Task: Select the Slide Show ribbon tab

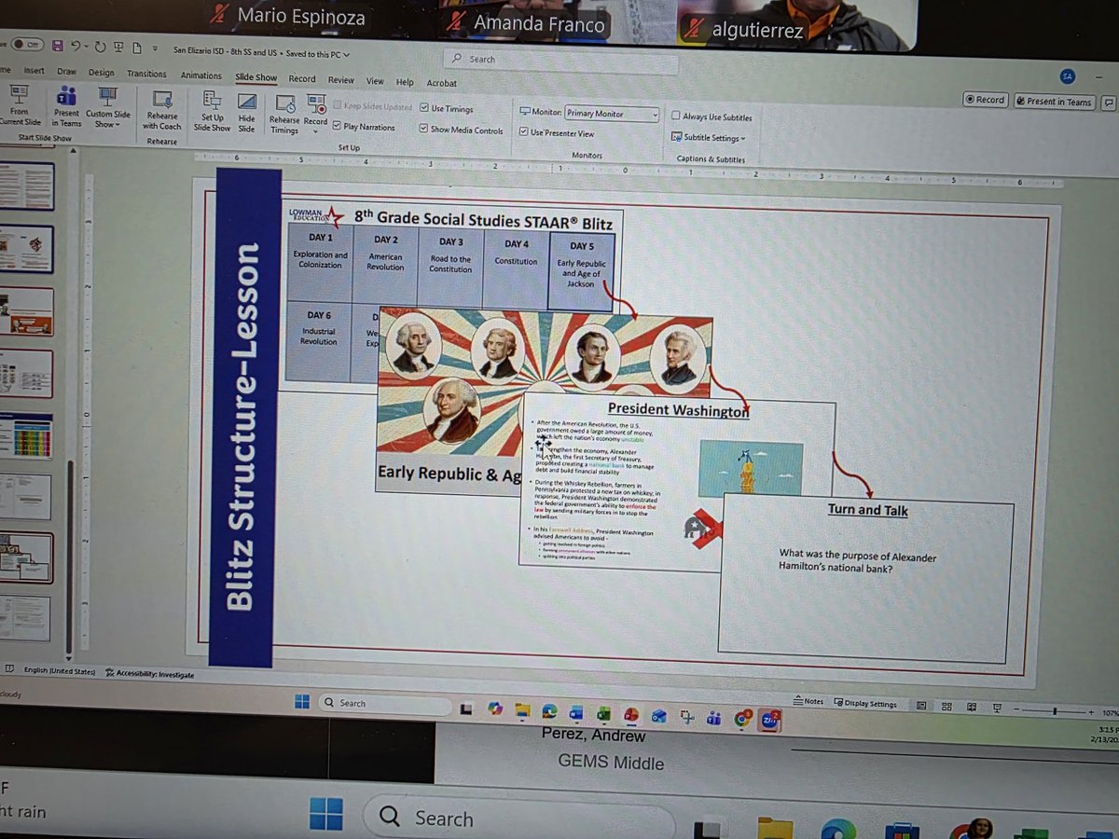Action: pos(256,77)
